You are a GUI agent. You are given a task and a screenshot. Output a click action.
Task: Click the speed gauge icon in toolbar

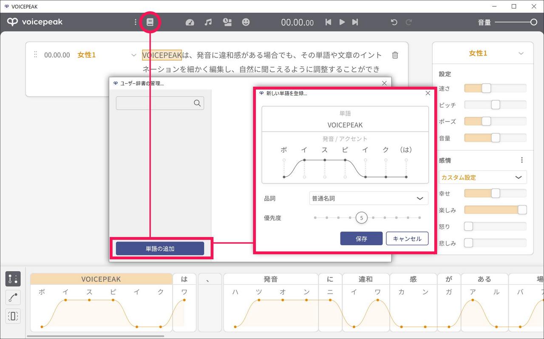(190, 22)
